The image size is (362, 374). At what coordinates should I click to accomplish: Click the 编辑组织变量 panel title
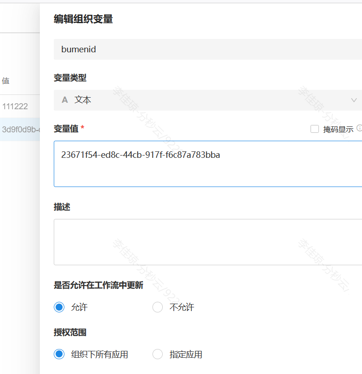click(83, 19)
